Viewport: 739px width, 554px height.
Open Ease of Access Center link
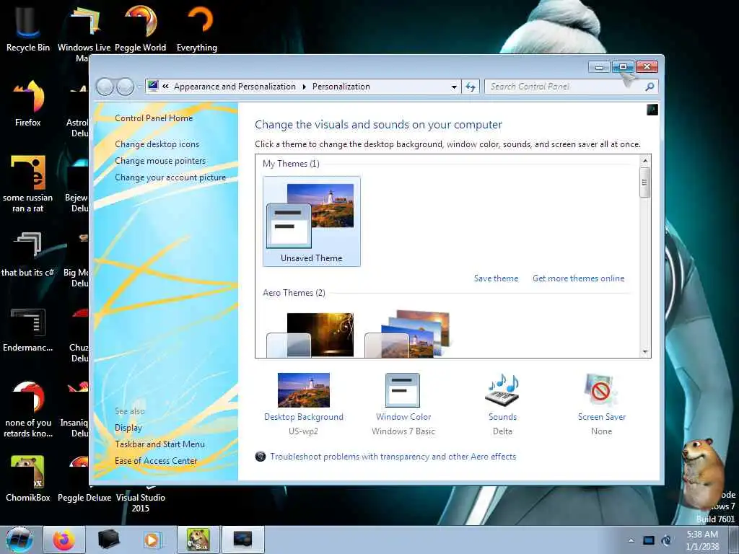tap(156, 461)
